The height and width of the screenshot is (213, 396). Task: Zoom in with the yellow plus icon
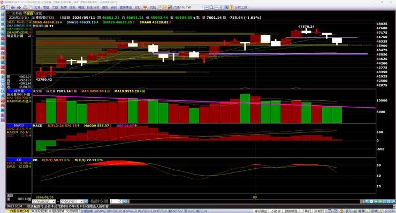click(380, 201)
